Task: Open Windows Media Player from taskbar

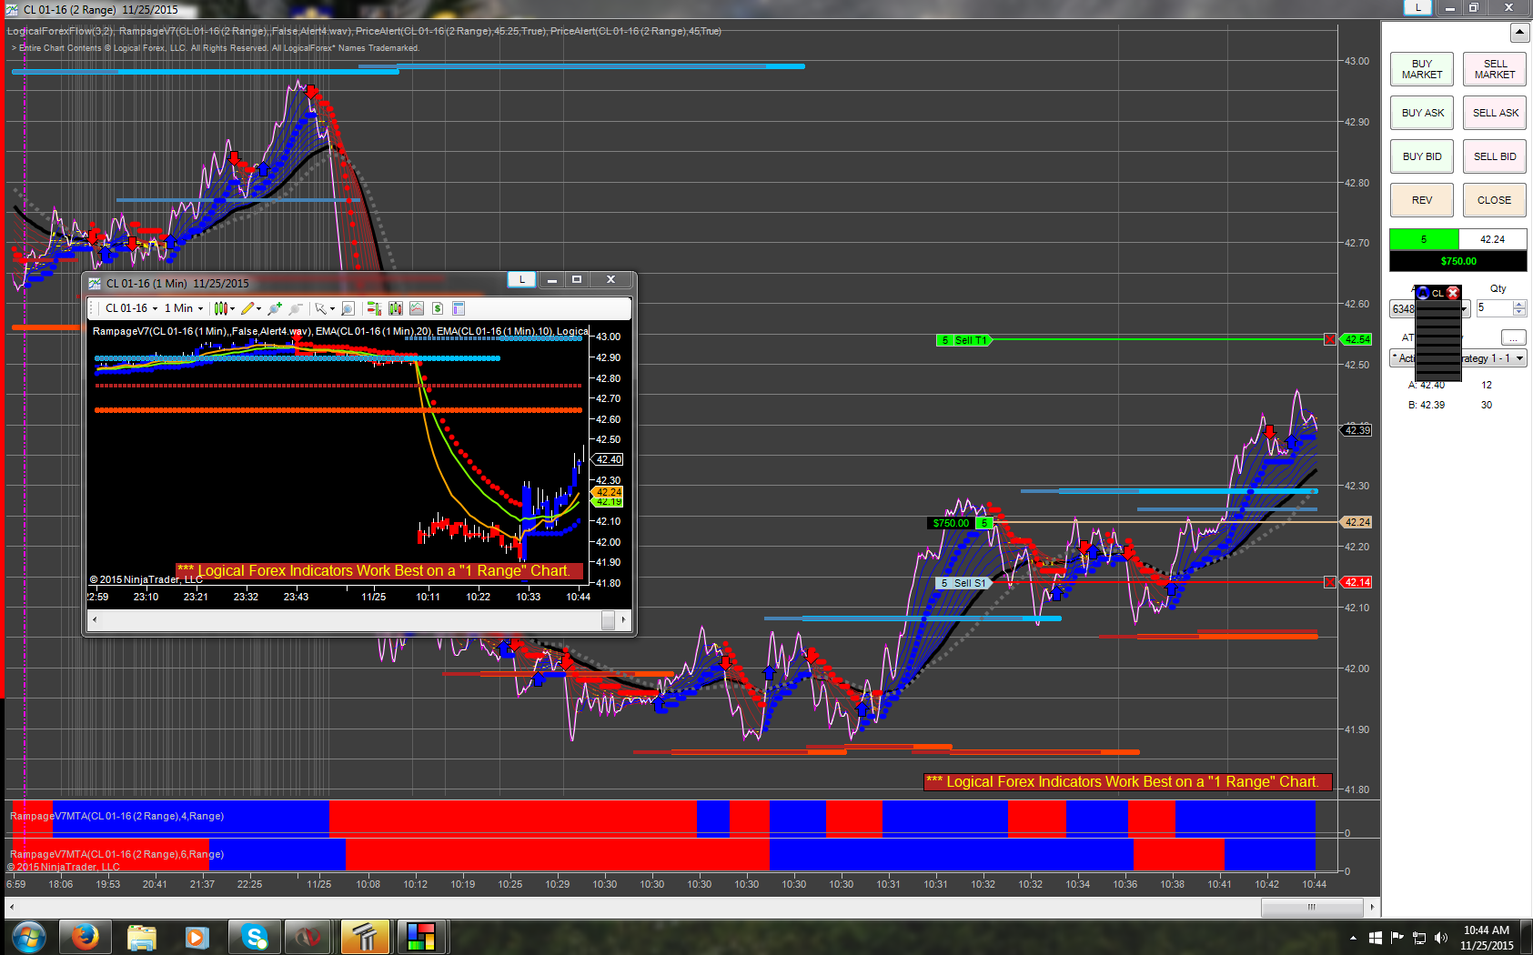Action: point(197,937)
